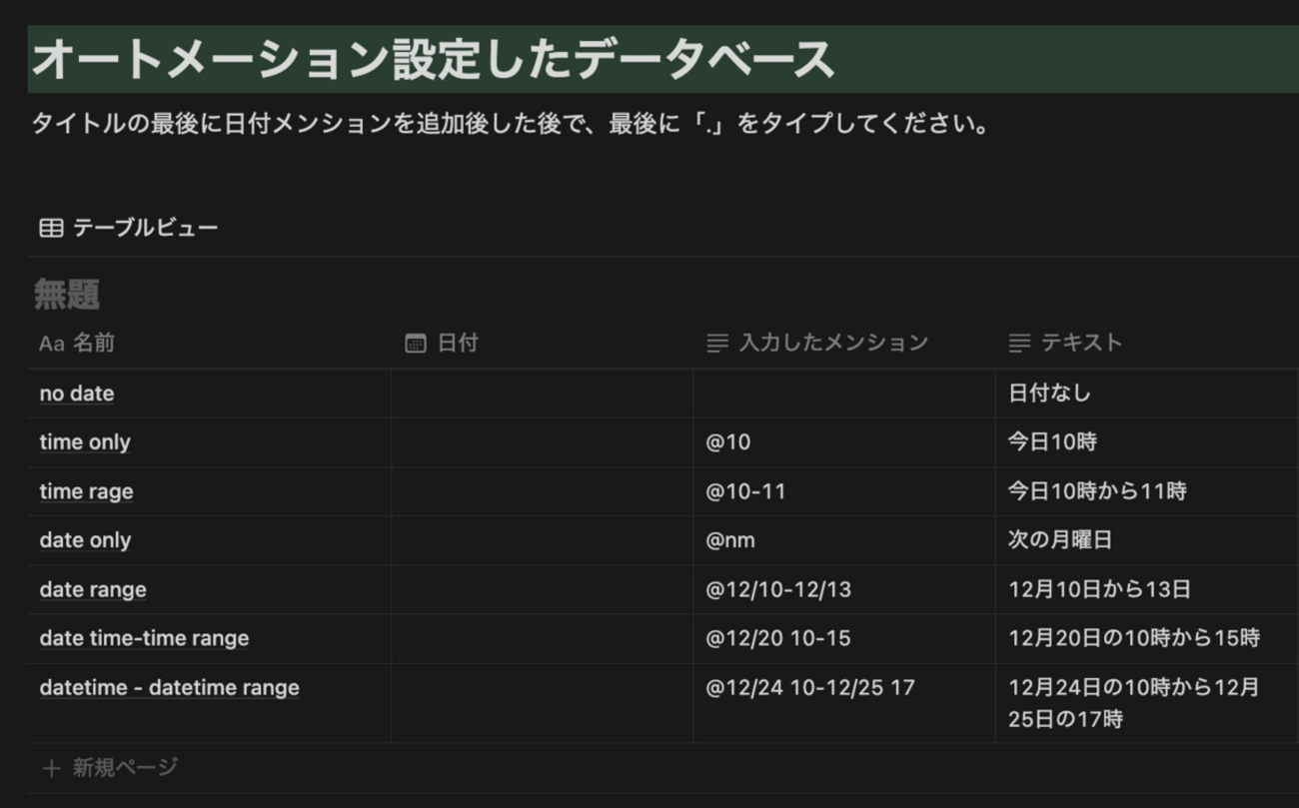This screenshot has width=1299, height=808.
Task: Click the database title 無題
Action: point(67,295)
